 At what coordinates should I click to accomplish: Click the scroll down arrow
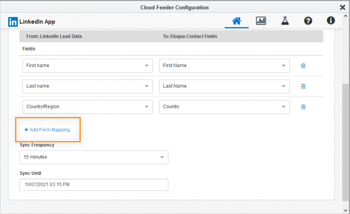345,210
